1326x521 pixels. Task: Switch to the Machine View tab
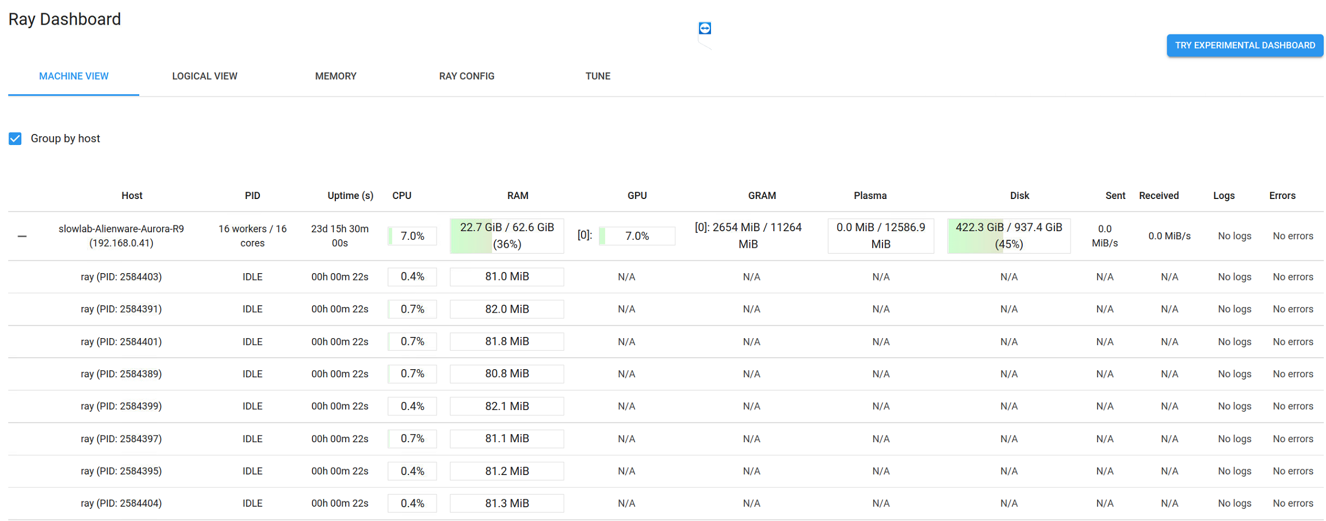(x=74, y=76)
